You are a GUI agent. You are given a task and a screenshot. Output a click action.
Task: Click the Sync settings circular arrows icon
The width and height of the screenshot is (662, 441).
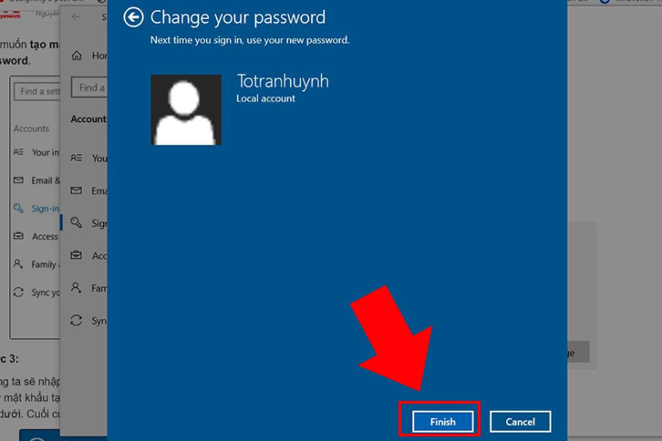click(76, 320)
